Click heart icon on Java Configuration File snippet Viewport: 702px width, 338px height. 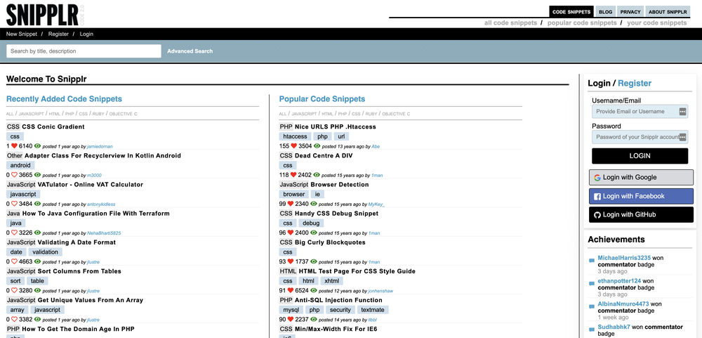pos(14,233)
